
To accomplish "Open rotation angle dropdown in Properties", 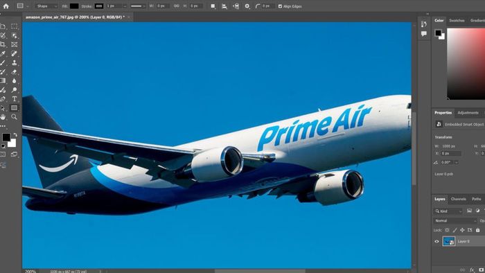I will [457, 162].
